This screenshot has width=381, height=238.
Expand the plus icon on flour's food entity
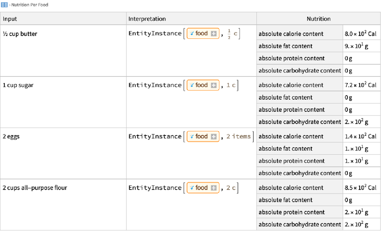tap(214, 188)
